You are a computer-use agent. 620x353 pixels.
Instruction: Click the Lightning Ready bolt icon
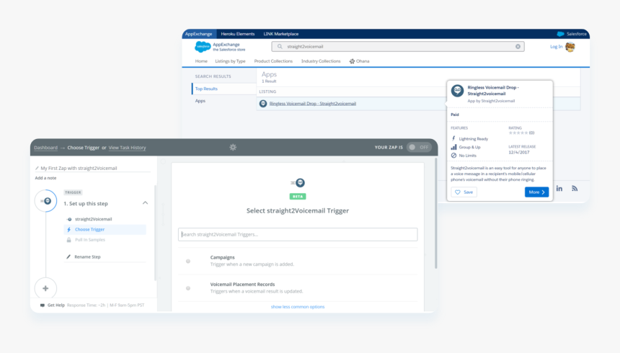point(453,139)
